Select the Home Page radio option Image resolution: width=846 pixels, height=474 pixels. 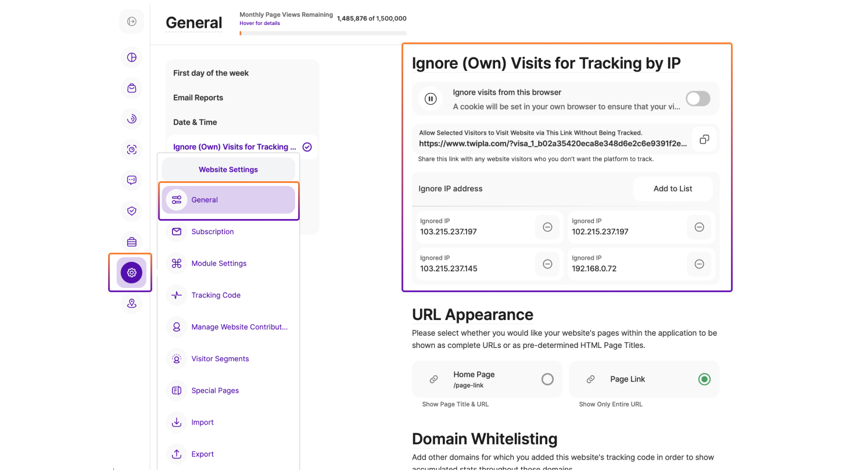[547, 379]
